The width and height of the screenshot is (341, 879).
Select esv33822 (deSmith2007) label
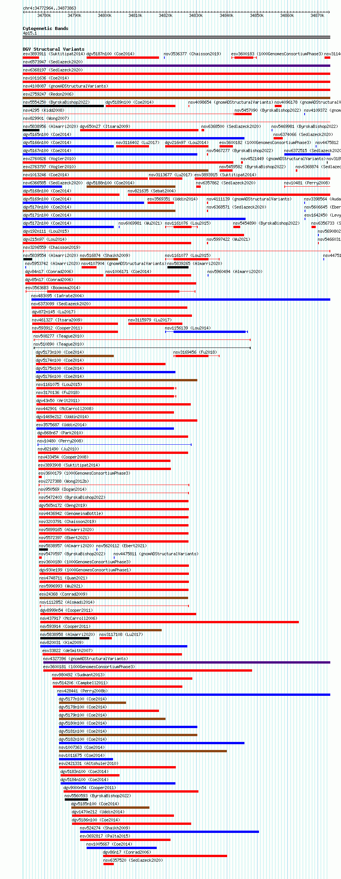pos(67,651)
